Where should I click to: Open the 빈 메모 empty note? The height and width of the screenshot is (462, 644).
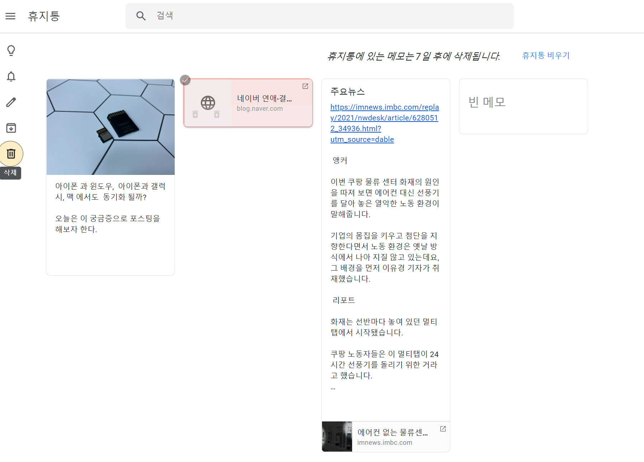coord(523,106)
